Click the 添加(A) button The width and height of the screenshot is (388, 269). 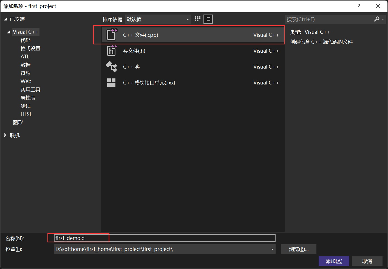coord(334,261)
